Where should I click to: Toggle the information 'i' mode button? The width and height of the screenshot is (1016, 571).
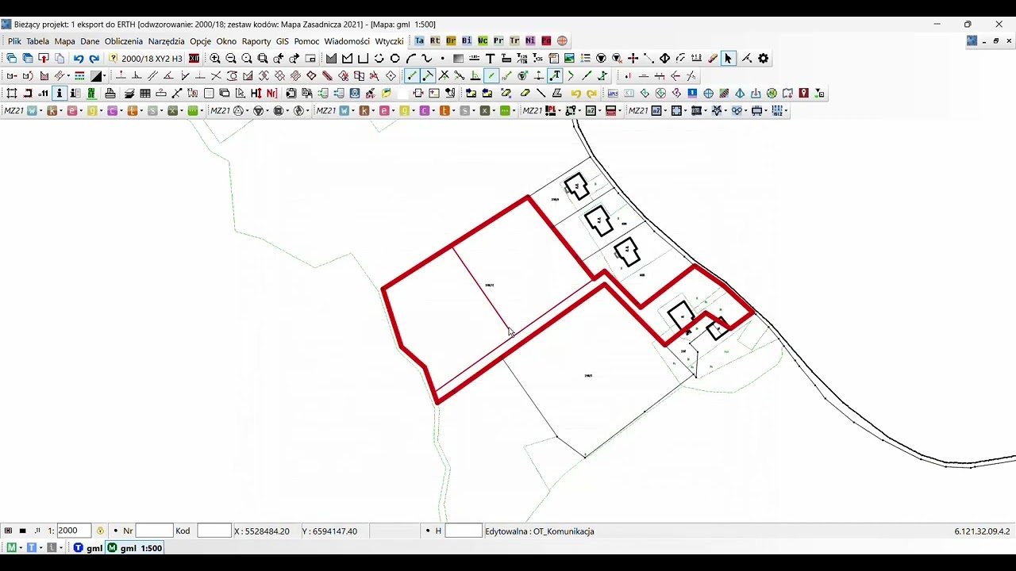pyautogui.click(x=60, y=94)
